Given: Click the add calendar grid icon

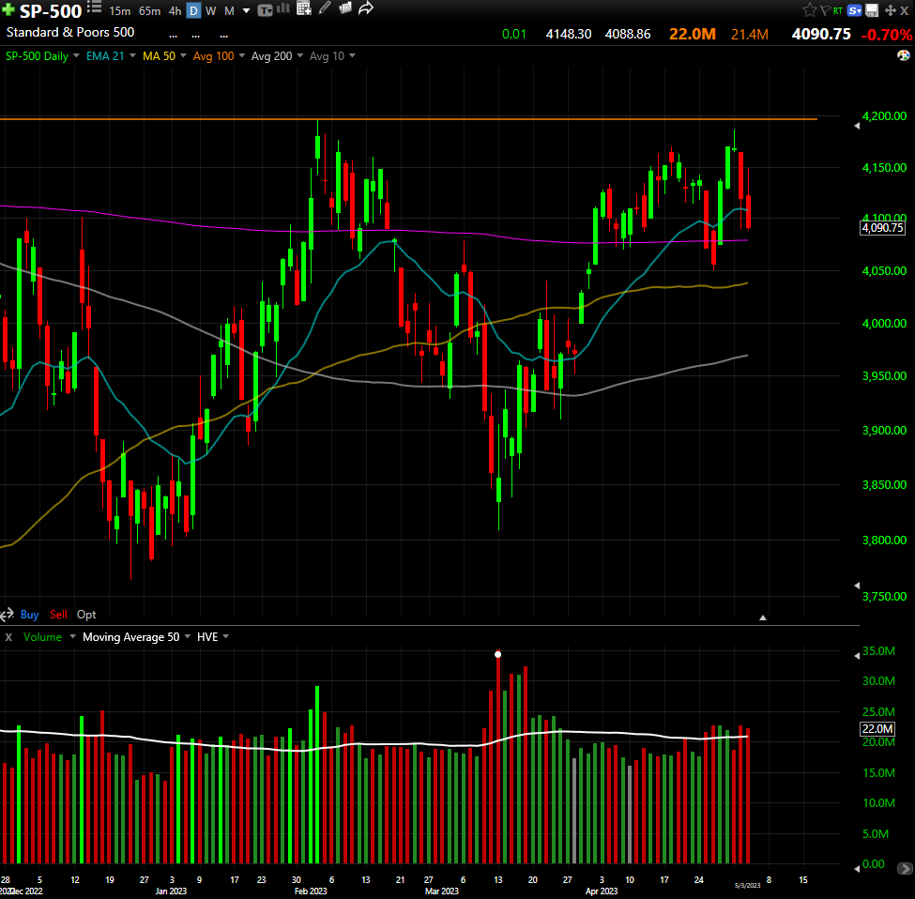Looking at the screenshot, I should [304, 8].
